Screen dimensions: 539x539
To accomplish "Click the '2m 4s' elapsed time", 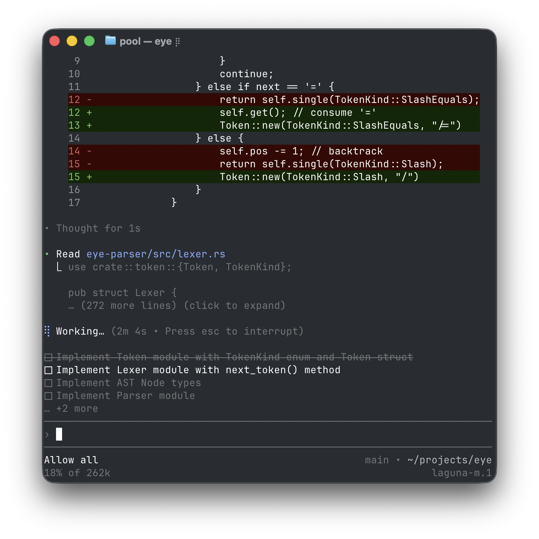I will 132,332.
